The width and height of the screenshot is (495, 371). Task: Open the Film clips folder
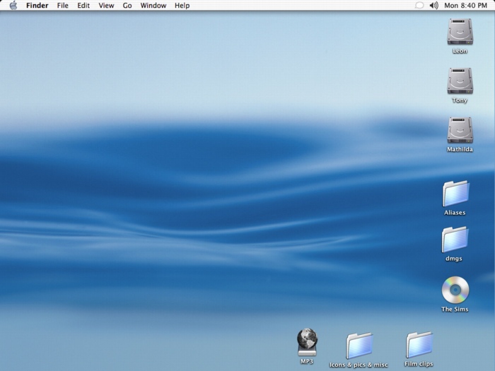419,345
